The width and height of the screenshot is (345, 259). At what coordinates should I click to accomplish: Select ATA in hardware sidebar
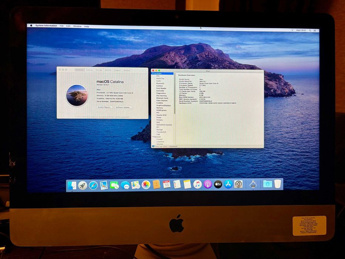click(x=158, y=76)
